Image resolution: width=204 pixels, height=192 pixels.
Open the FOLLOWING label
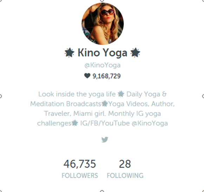125,175
